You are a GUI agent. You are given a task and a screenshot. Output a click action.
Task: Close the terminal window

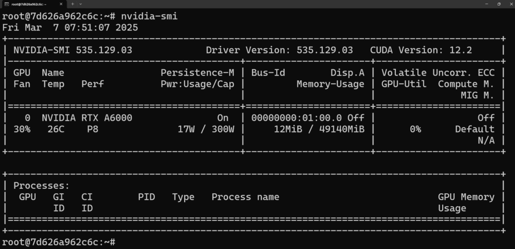pos(509,4)
